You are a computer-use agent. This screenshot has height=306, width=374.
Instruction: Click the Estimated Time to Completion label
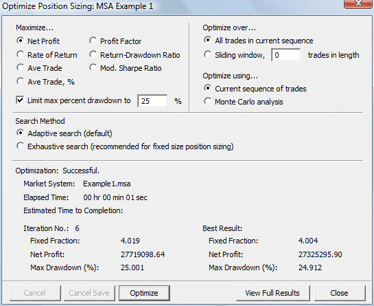(x=73, y=210)
